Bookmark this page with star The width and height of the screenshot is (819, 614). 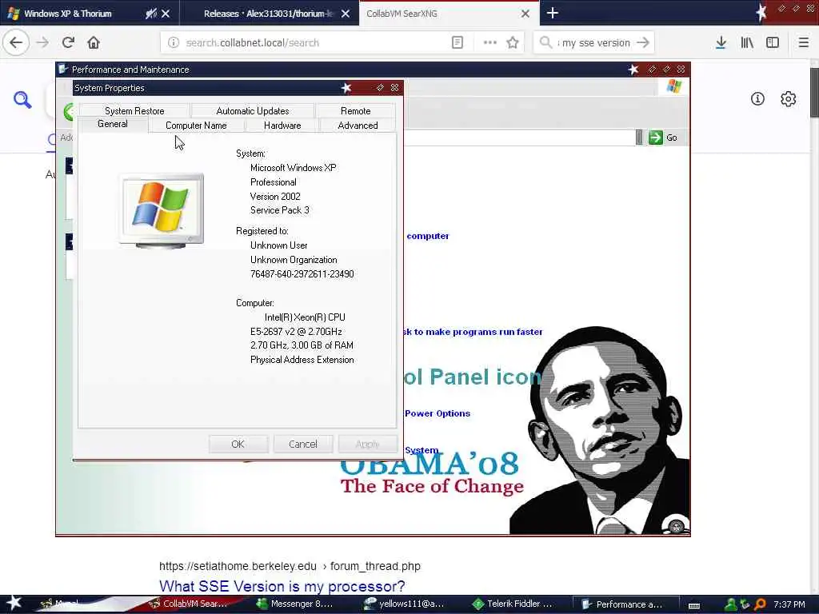pyautogui.click(x=513, y=42)
